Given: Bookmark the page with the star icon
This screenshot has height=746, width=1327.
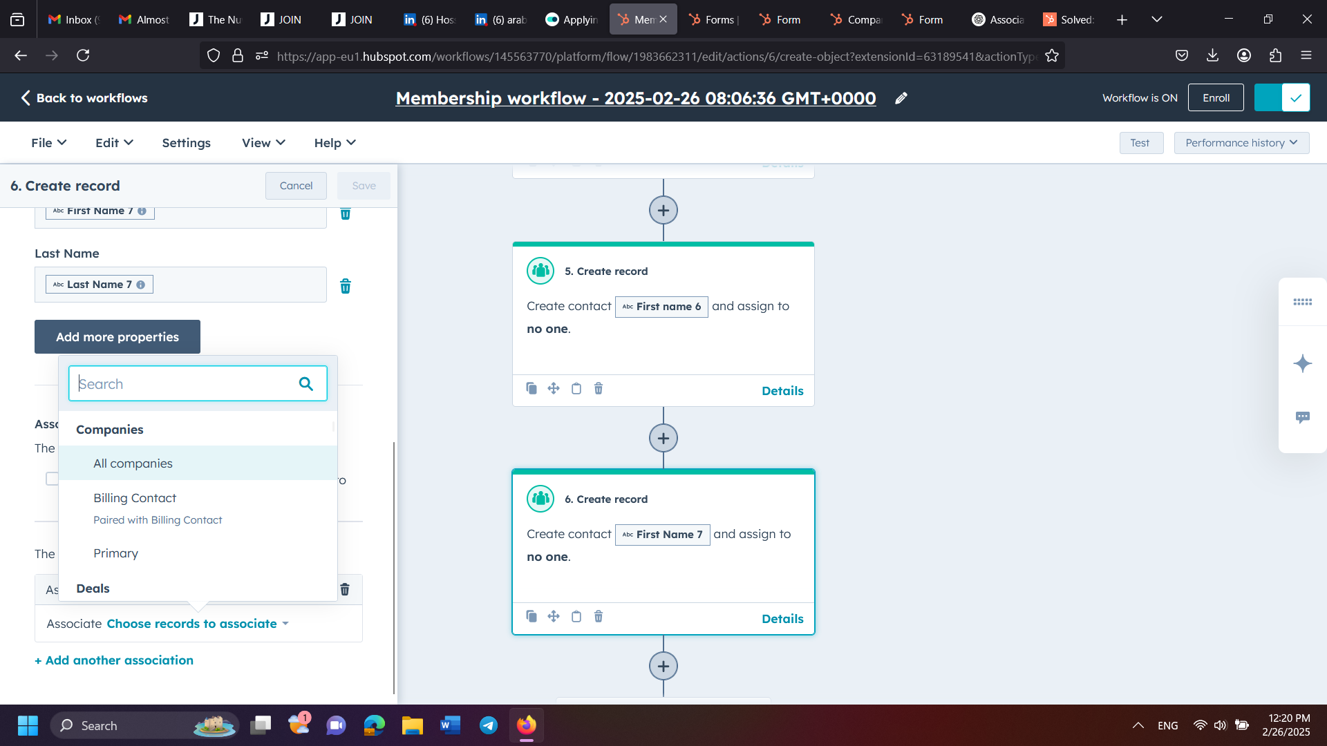Looking at the screenshot, I should pos(1053,55).
